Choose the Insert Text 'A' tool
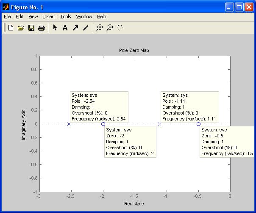 (x=65, y=28)
